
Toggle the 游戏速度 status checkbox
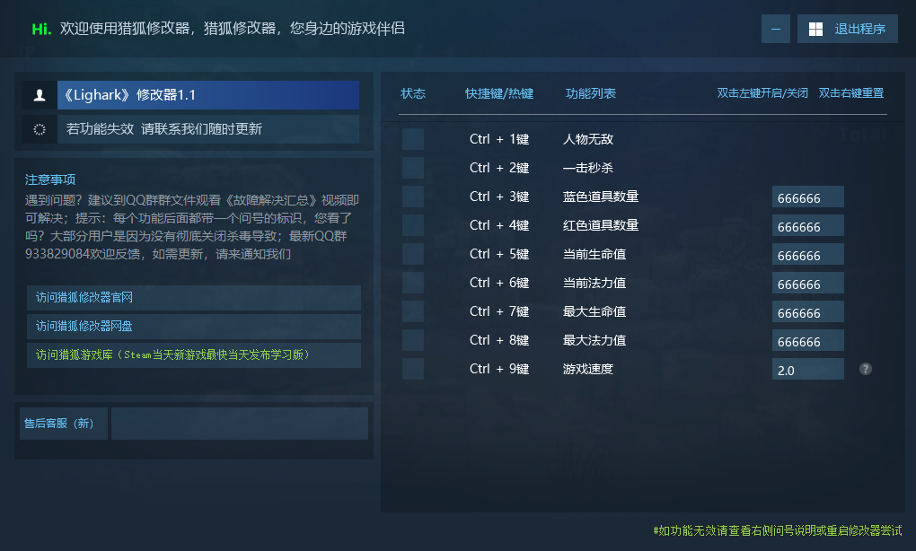(413, 369)
